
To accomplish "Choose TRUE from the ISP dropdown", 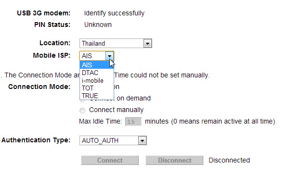I will tap(97, 96).
